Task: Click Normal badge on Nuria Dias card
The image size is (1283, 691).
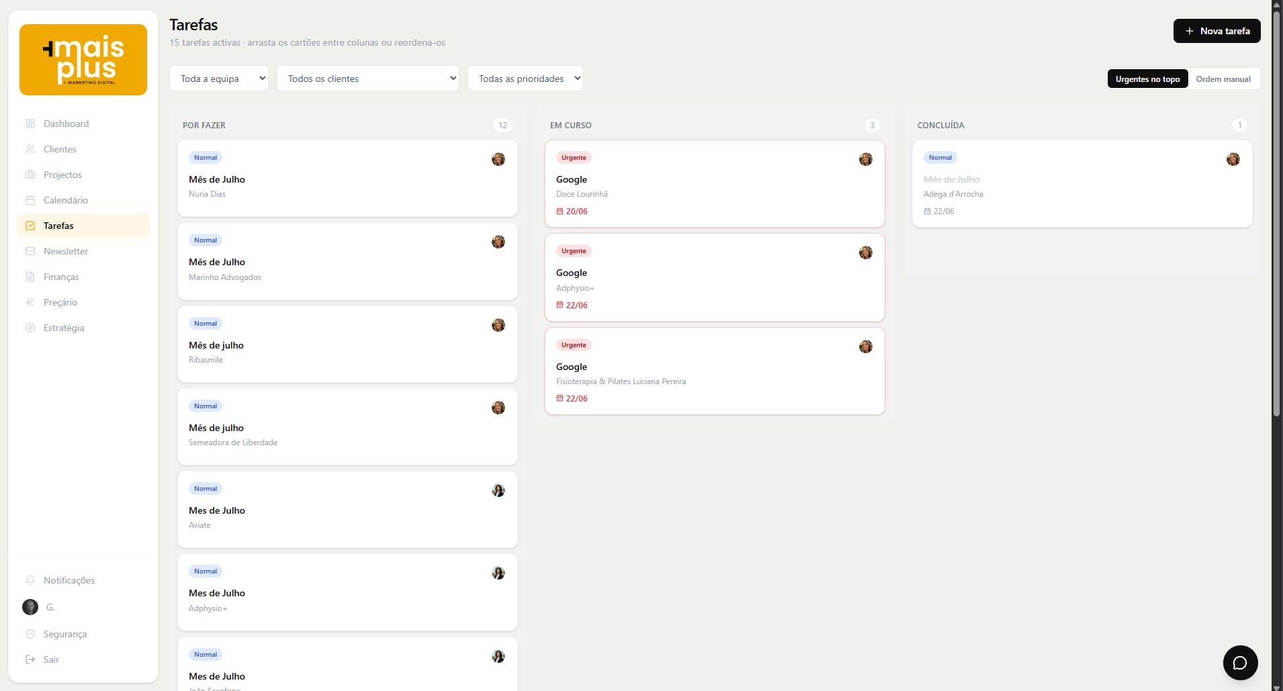Action: (206, 158)
